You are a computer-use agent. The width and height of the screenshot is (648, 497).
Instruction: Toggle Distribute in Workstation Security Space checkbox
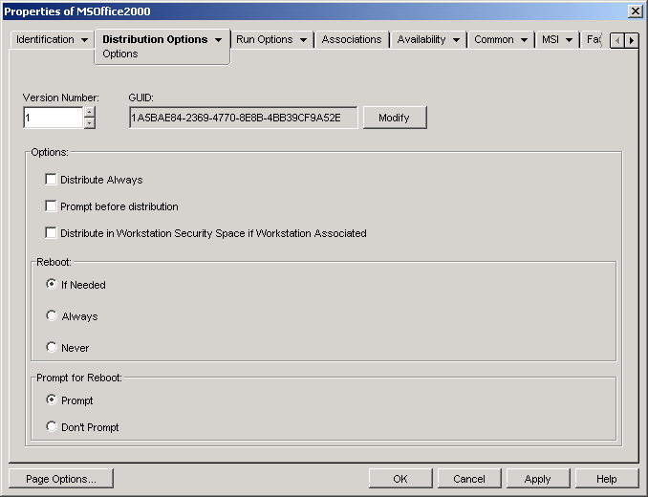point(51,233)
